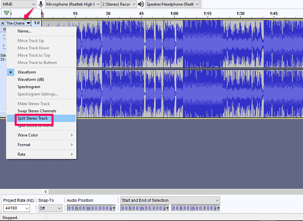Screen dimensions: 303x221
Task: Click the speaker playback device icon
Action: 141,4
